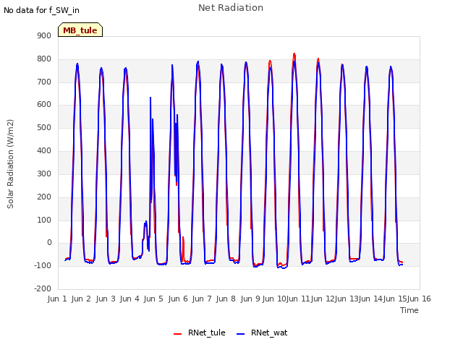Click the 400 y-axis value

click(x=44, y=150)
